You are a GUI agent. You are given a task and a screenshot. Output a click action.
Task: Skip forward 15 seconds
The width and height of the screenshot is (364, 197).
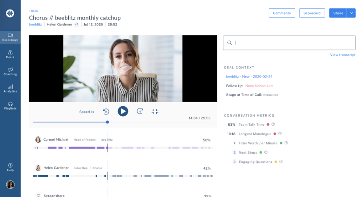140,111
